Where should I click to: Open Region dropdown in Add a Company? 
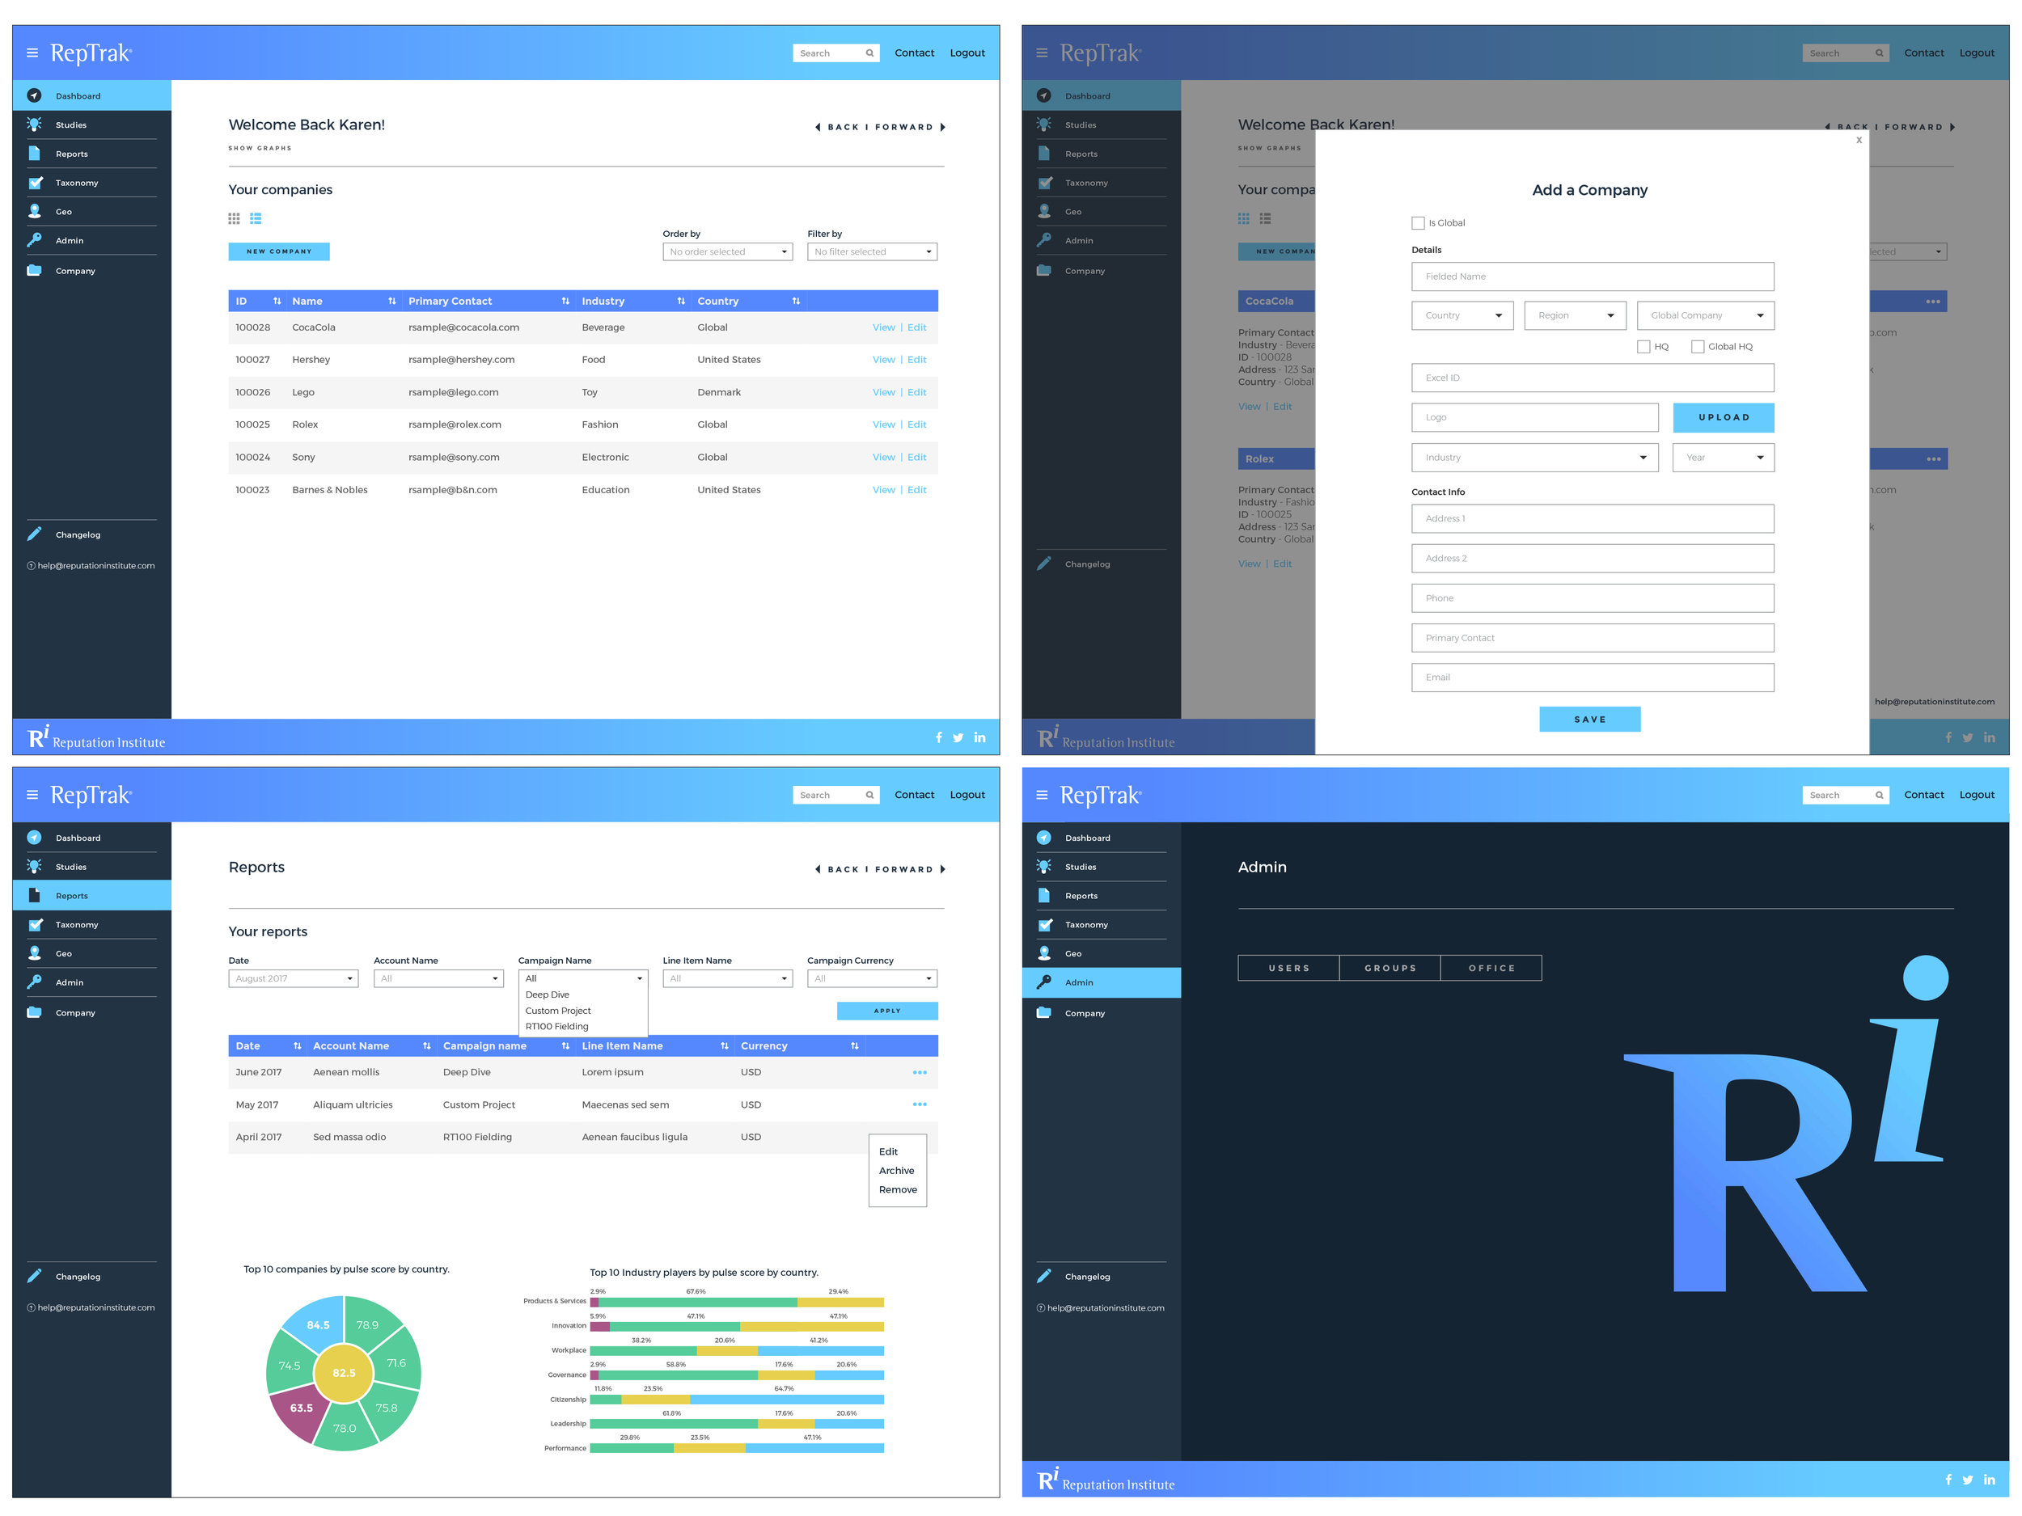pyautogui.click(x=1575, y=315)
